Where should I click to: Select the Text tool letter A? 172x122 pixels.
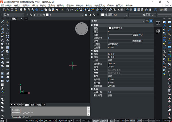[2, 88]
